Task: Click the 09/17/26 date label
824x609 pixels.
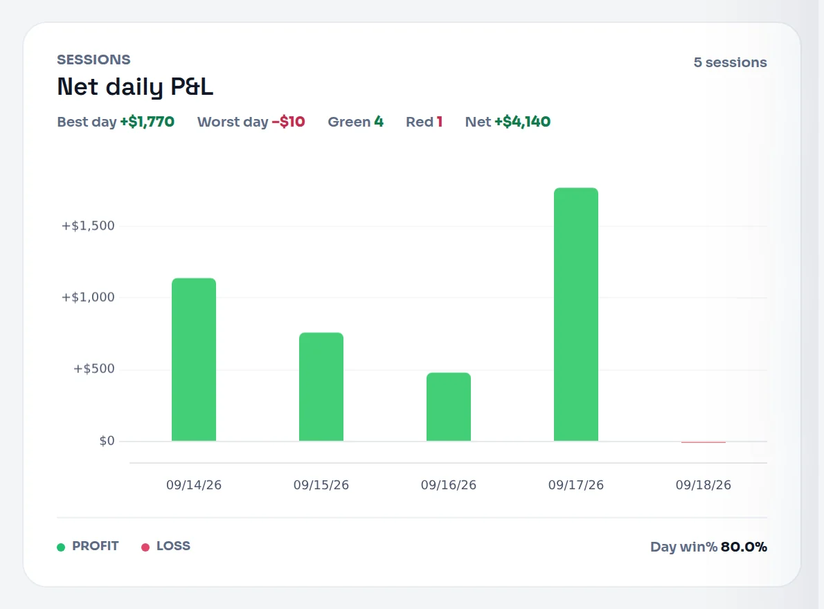Action: point(576,485)
